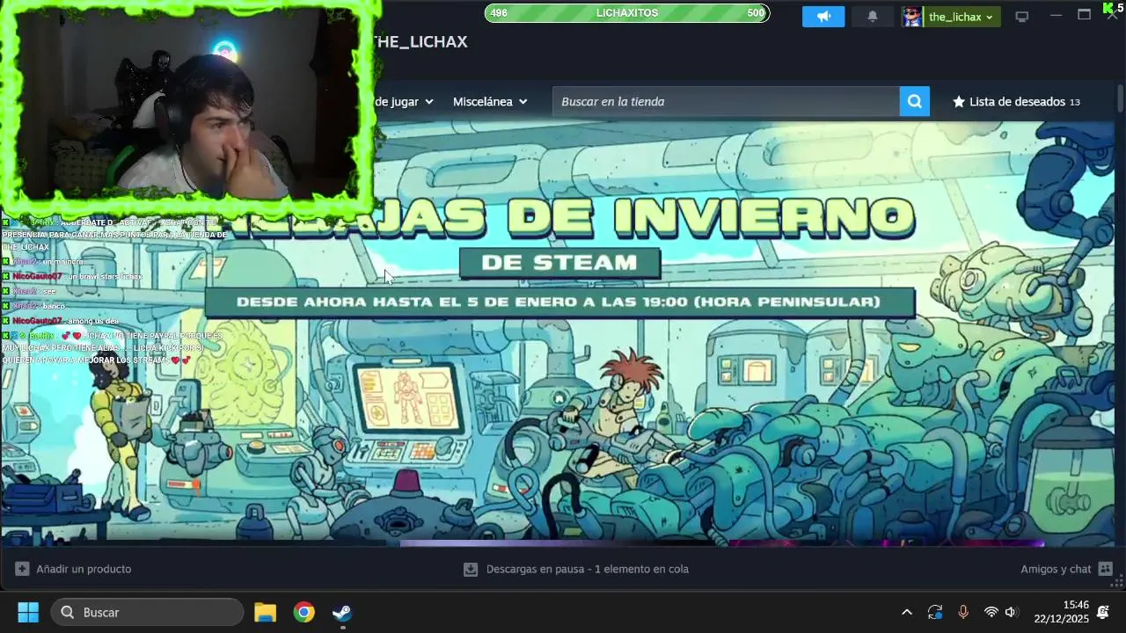Screen dimensions: 1126x633
Task: Show hidden system tray icons
Action: 907,612
